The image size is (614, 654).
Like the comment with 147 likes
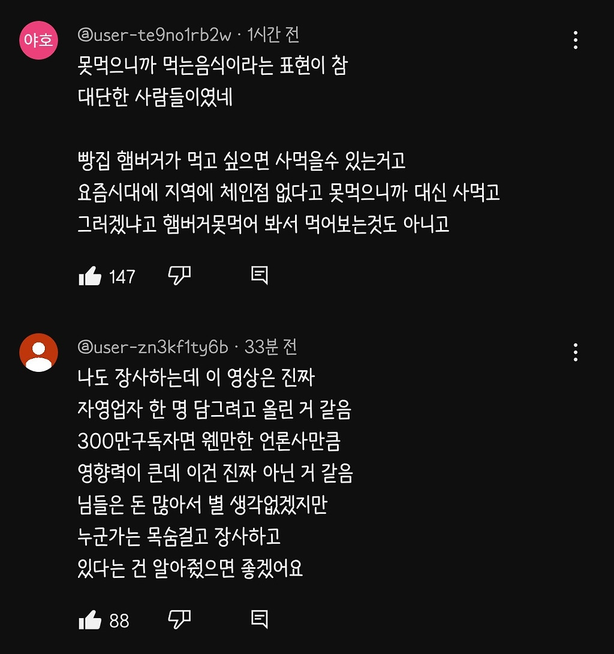pos(90,275)
